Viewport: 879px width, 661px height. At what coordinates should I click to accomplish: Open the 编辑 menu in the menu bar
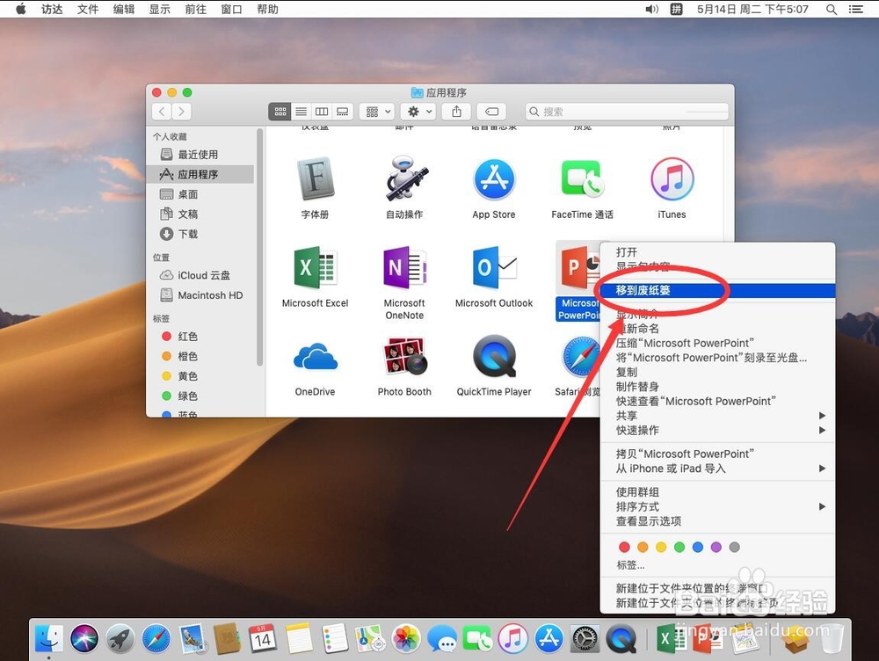[x=124, y=9]
